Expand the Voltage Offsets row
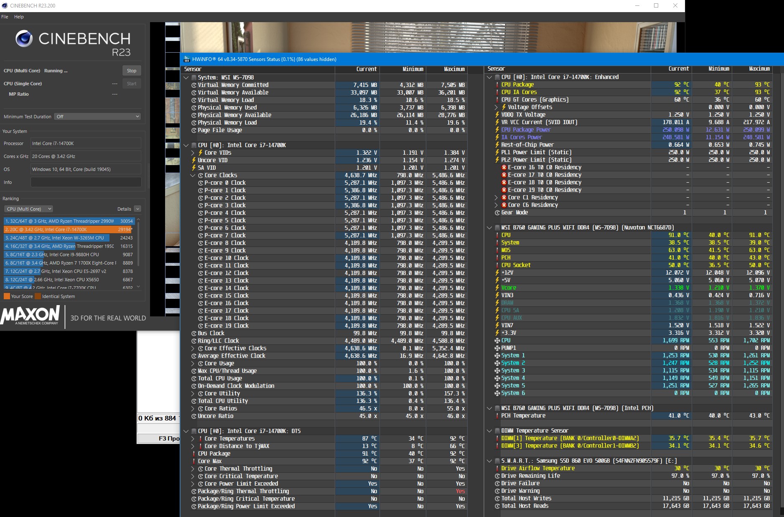This screenshot has height=517, width=784. [x=496, y=107]
